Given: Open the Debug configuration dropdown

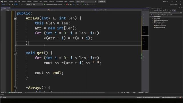Looking at the screenshot, I should click(x=29, y=5).
